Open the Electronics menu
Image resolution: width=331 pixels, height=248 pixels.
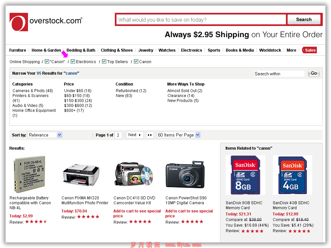[x=191, y=50]
